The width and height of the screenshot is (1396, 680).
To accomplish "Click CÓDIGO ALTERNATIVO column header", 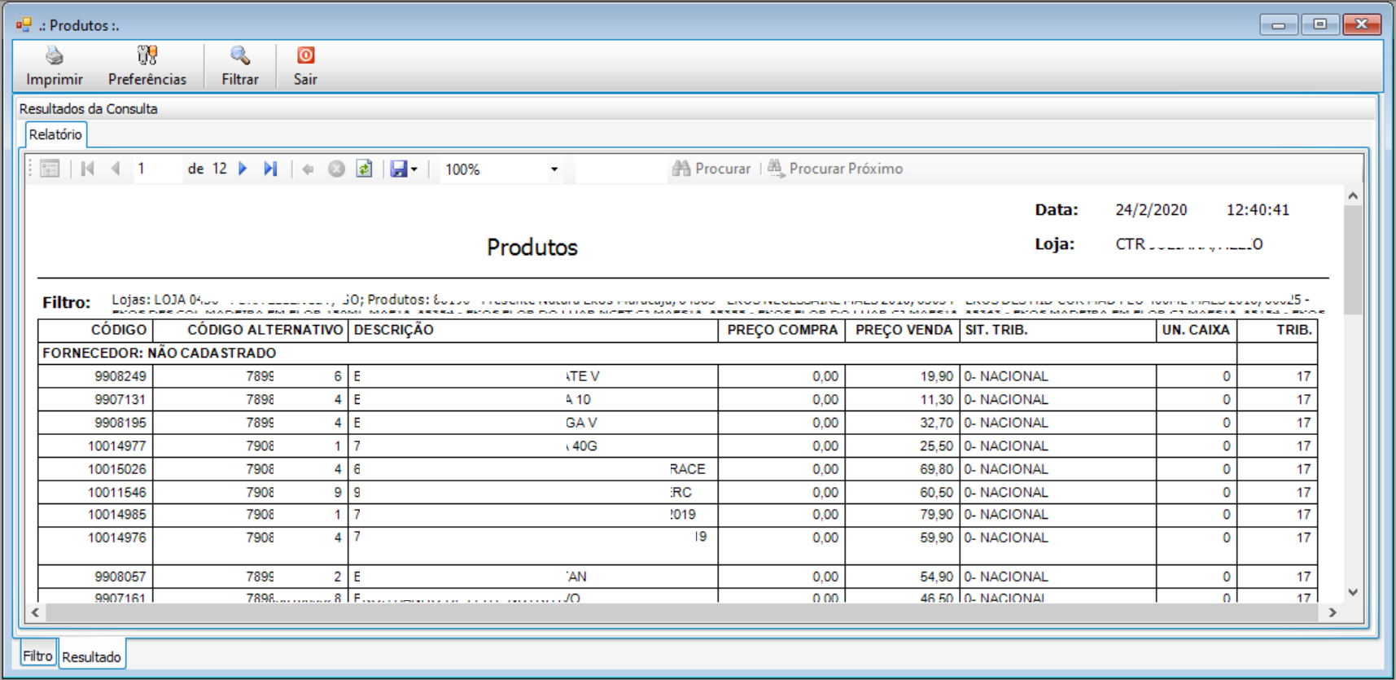I will [x=250, y=330].
